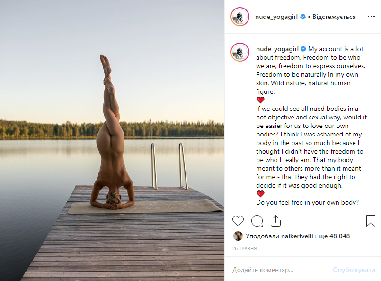Click the first red heart emoji in caption
Viewport: 381px width, 281px height.
point(260,100)
